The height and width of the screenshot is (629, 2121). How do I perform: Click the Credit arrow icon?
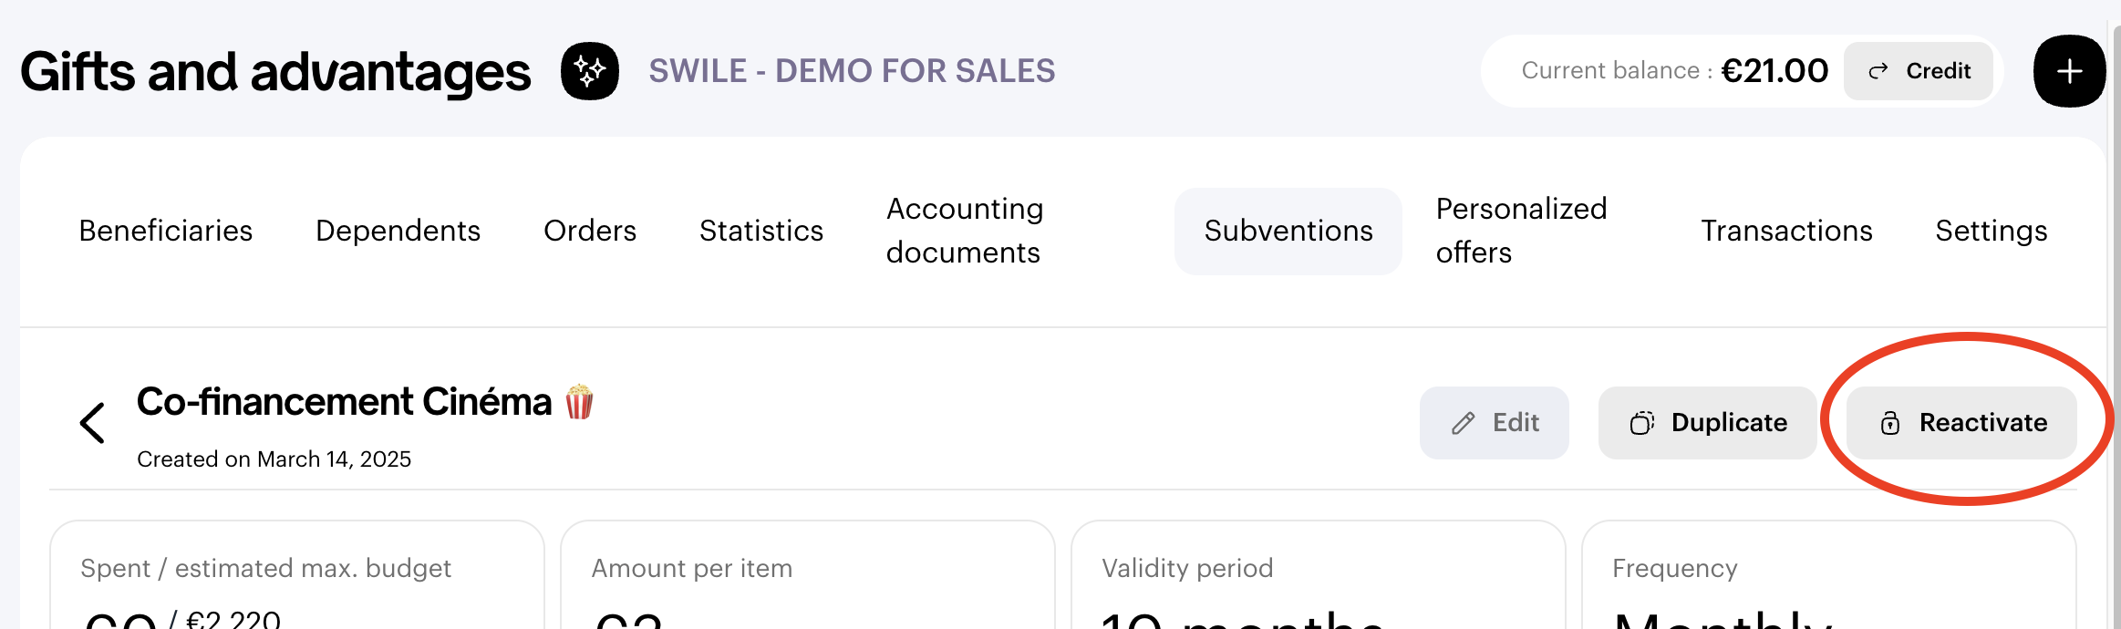pyautogui.click(x=1878, y=71)
